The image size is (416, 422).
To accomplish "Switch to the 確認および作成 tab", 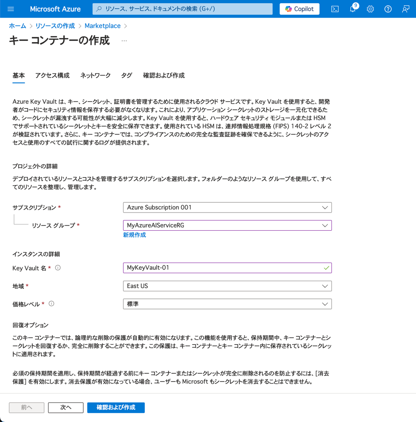I will pyautogui.click(x=164, y=75).
